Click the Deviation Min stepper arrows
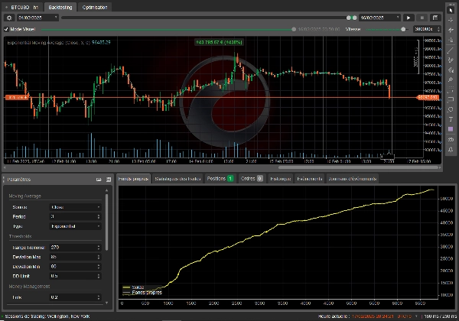 click(99, 267)
